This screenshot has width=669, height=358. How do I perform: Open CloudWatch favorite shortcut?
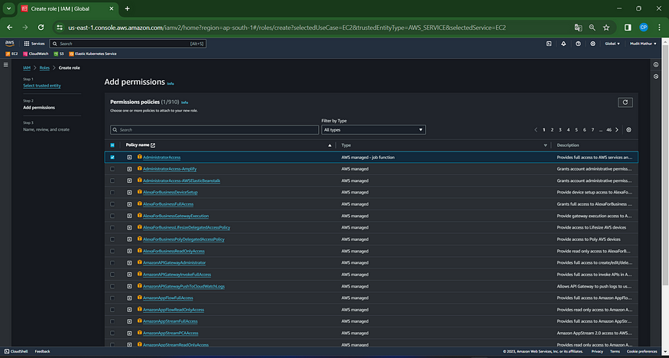pyautogui.click(x=36, y=54)
